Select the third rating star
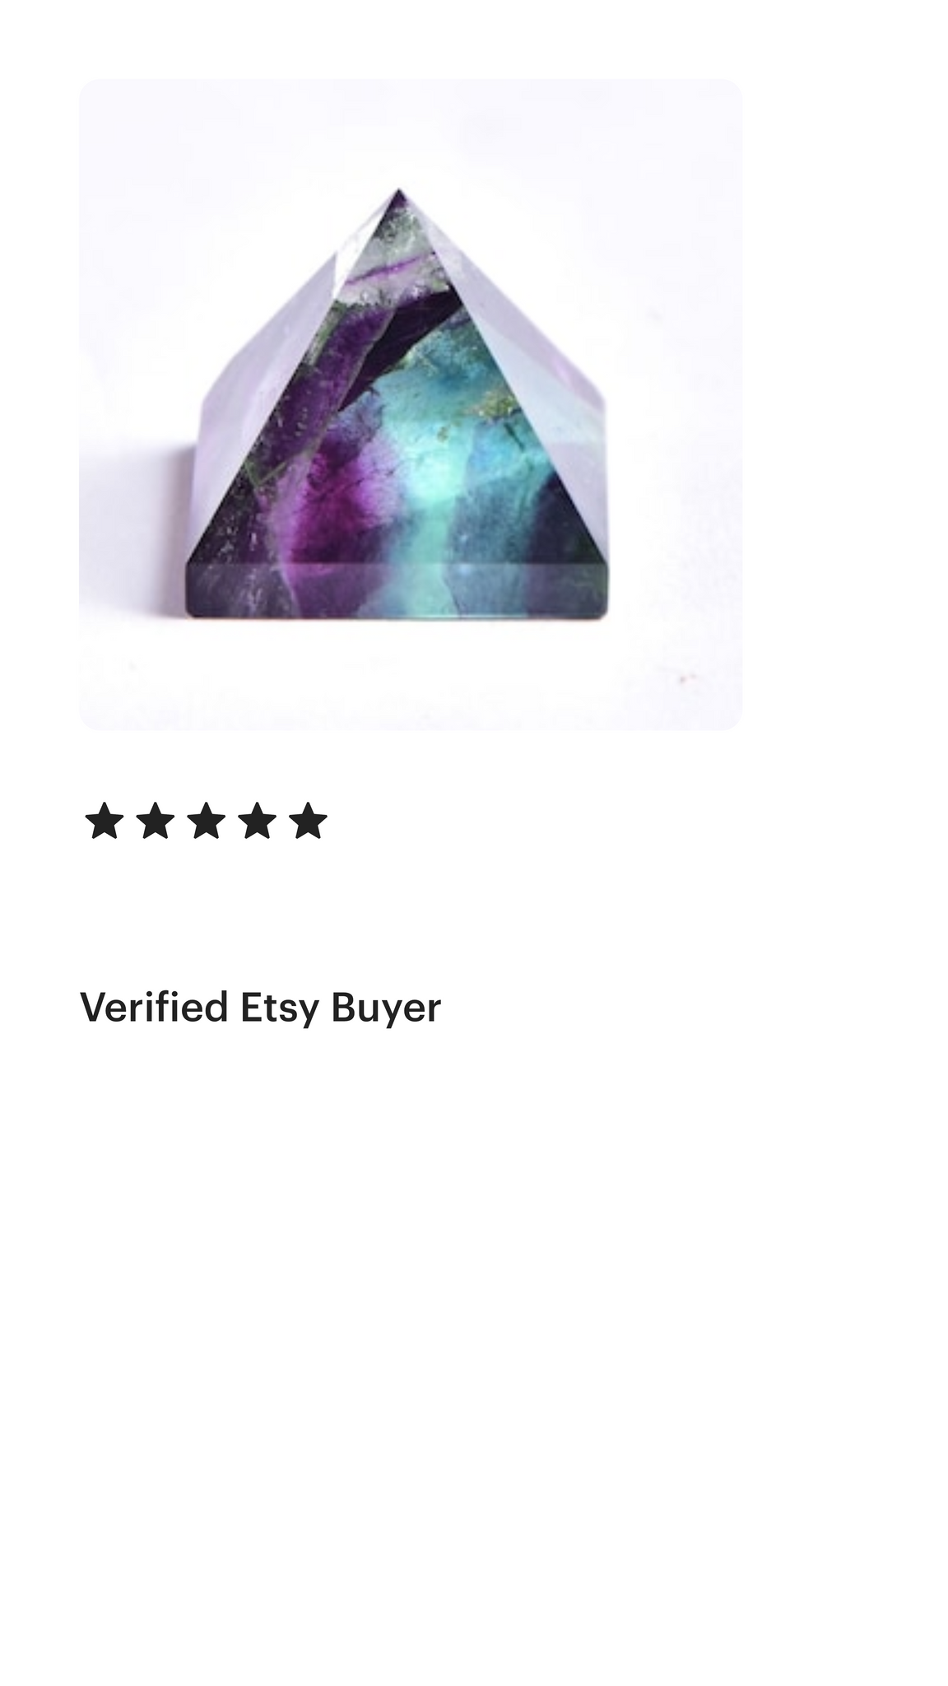Screen dimensions: 948x1686 207,821
